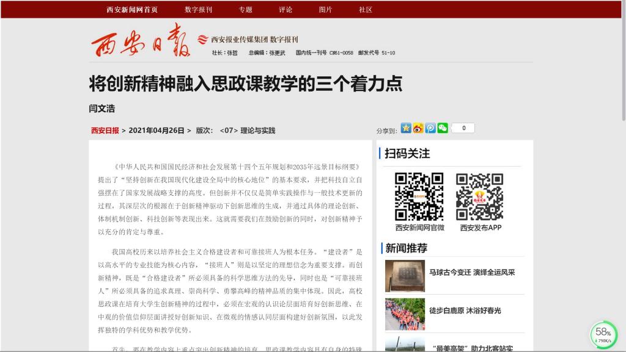The width and height of the screenshot is (626, 352).
Task: Open the 马球古今变迁 news headline
Action: pyautogui.click(x=472, y=273)
